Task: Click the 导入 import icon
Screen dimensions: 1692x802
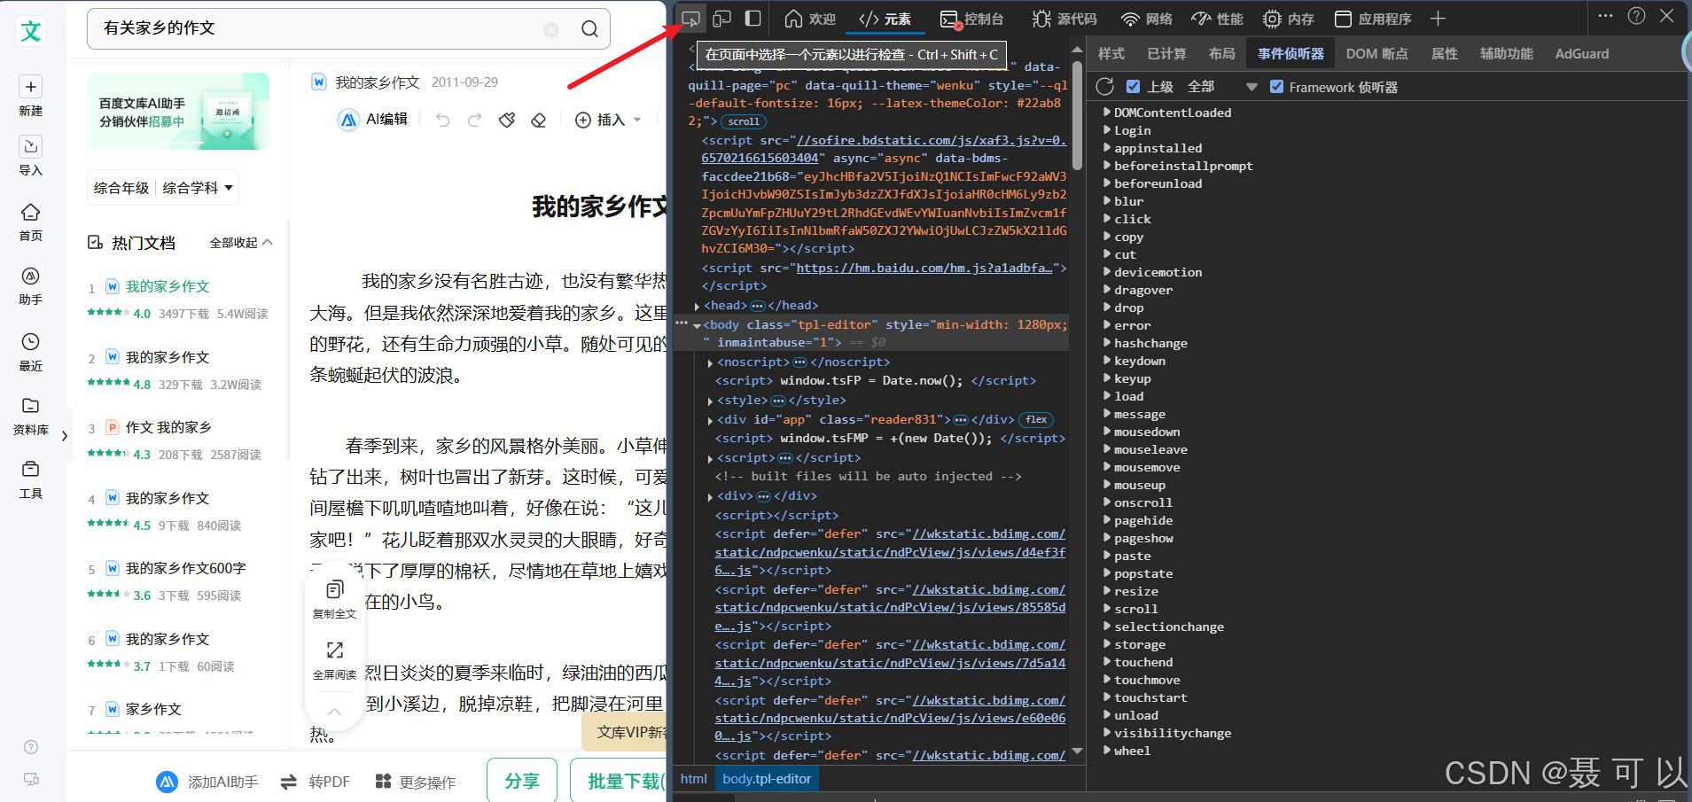Action: pyautogui.click(x=31, y=146)
